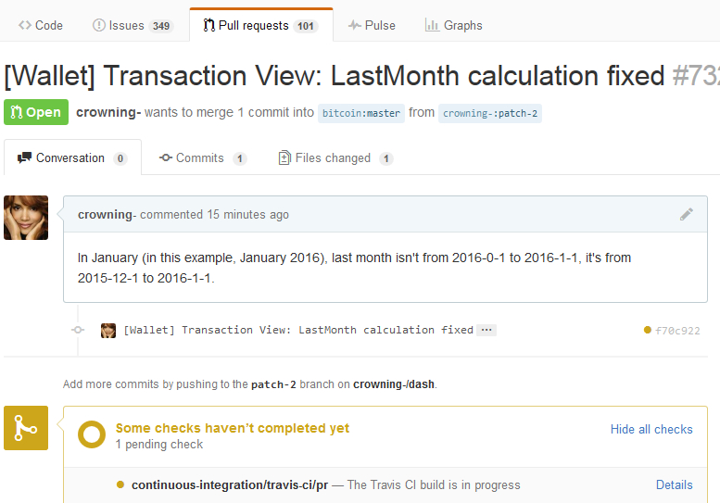Click the bitcoin:master branch label
The image size is (720, 503).
tap(360, 113)
